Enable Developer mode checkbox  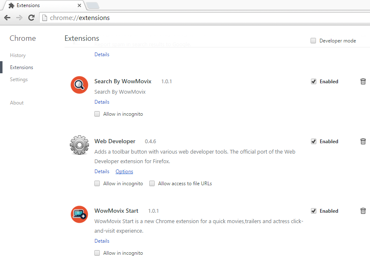click(x=313, y=41)
